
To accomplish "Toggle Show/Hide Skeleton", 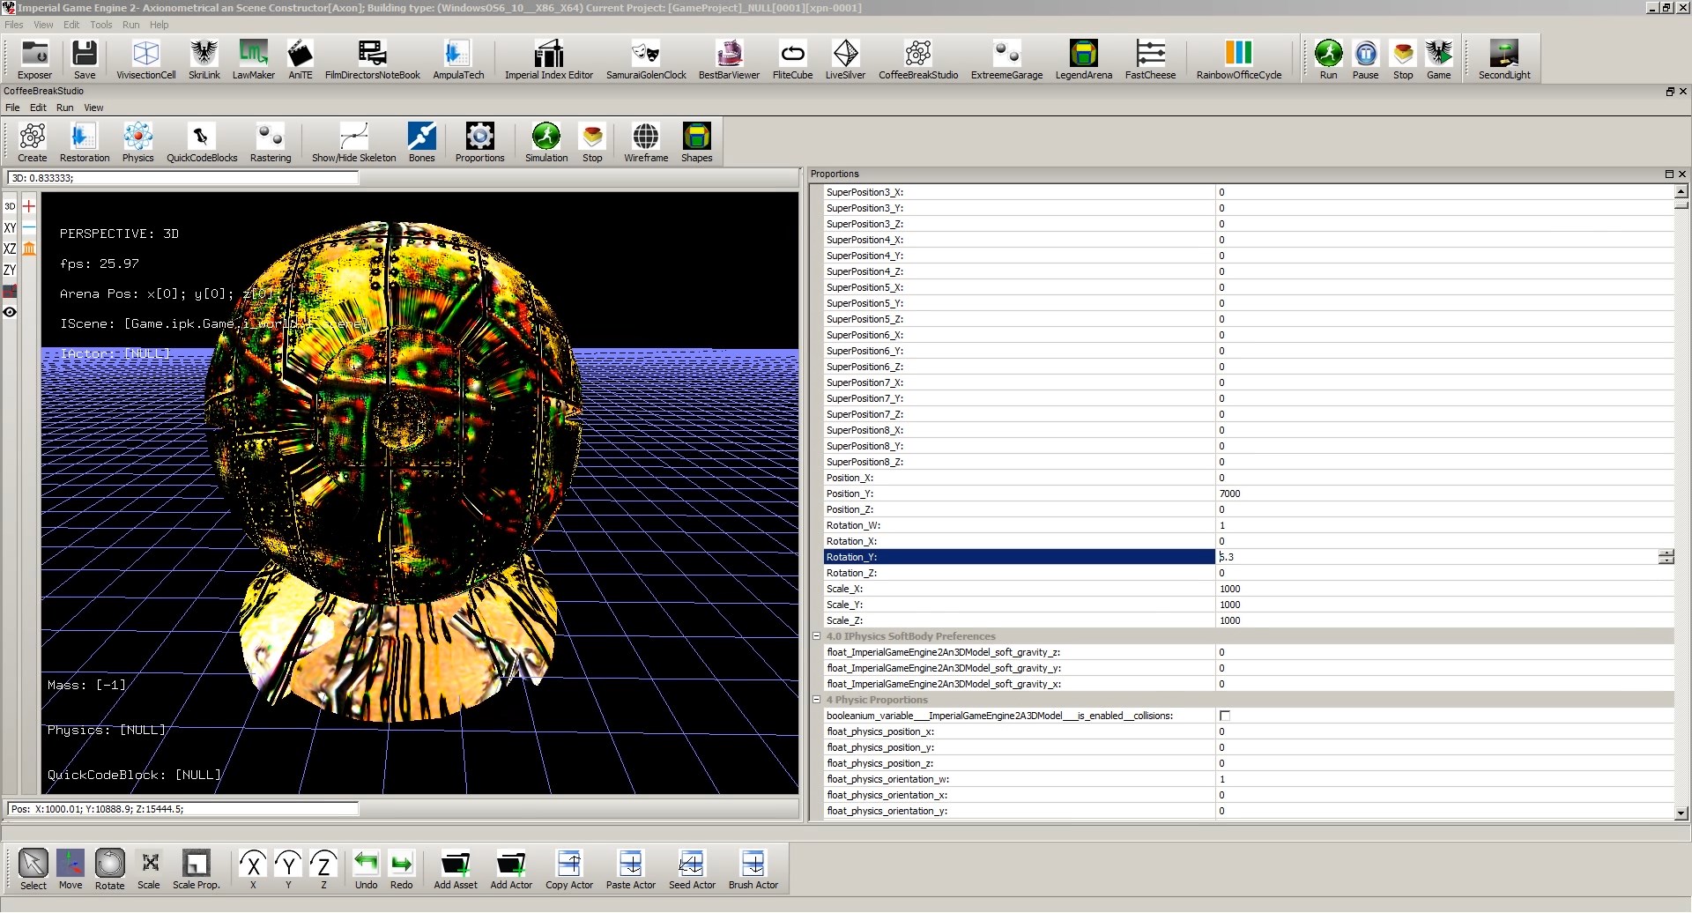I will pos(353,142).
